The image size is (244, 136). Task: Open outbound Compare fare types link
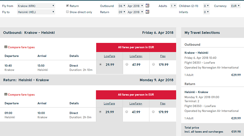click(x=21, y=47)
